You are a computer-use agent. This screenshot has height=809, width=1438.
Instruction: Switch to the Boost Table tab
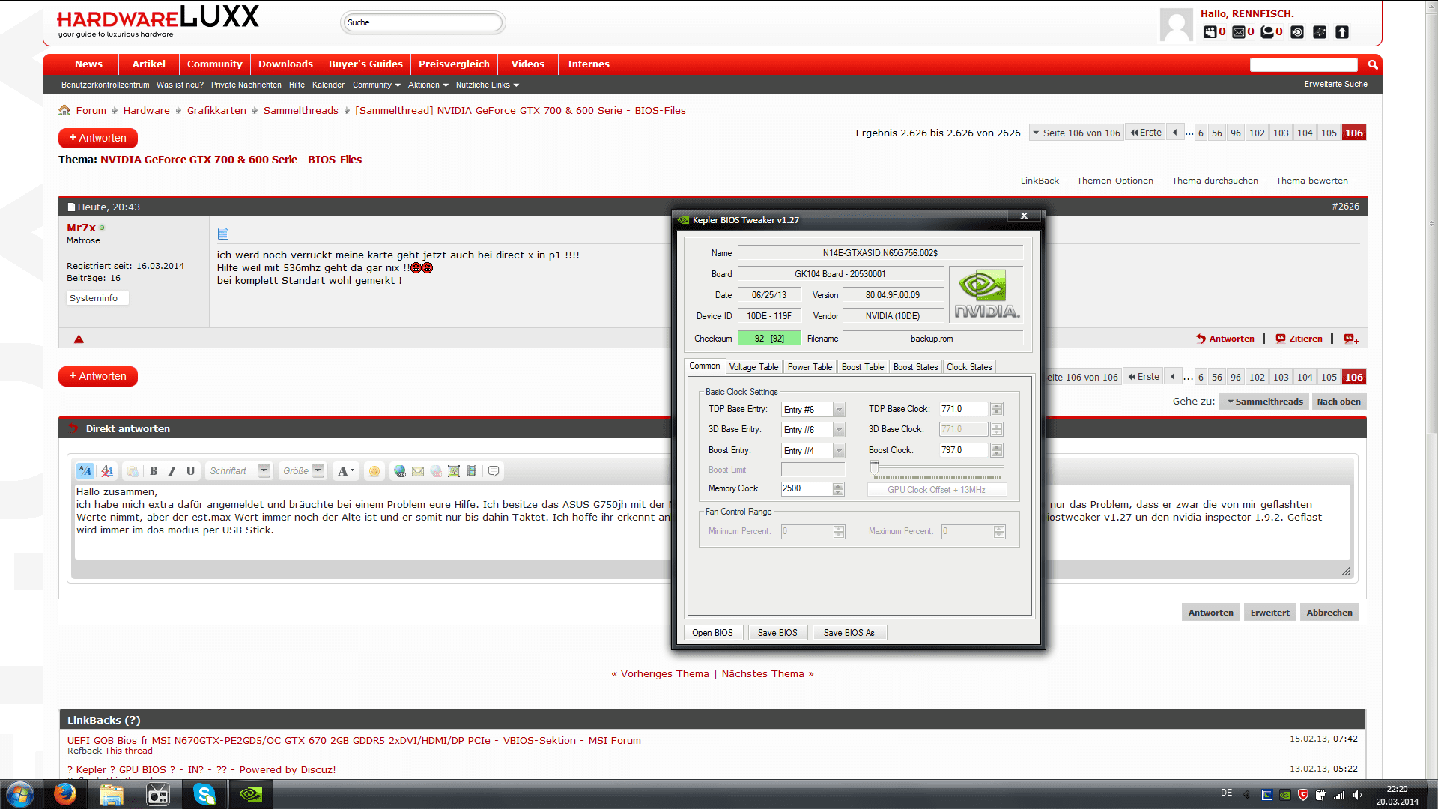coord(863,367)
